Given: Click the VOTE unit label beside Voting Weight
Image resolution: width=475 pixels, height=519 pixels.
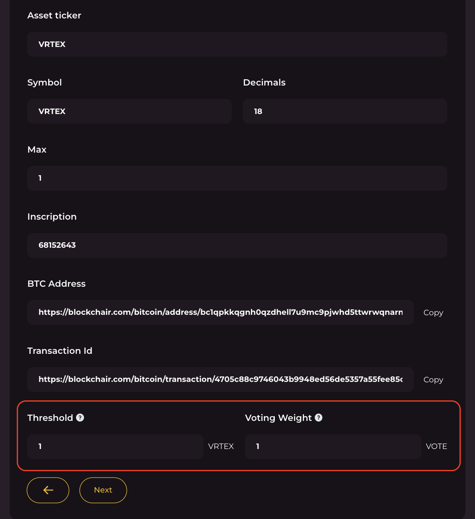Looking at the screenshot, I should [x=436, y=446].
